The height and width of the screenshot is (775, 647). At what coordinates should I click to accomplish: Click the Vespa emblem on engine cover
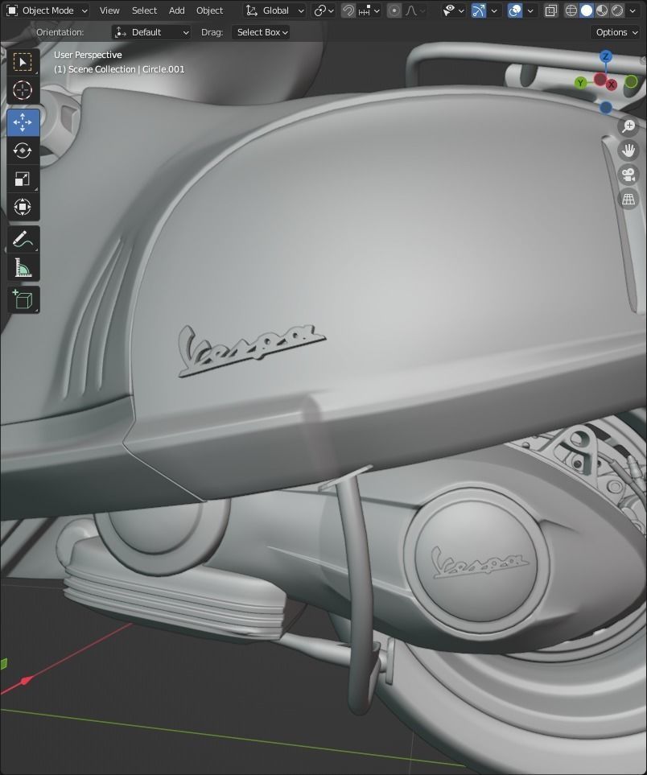(x=479, y=563)
